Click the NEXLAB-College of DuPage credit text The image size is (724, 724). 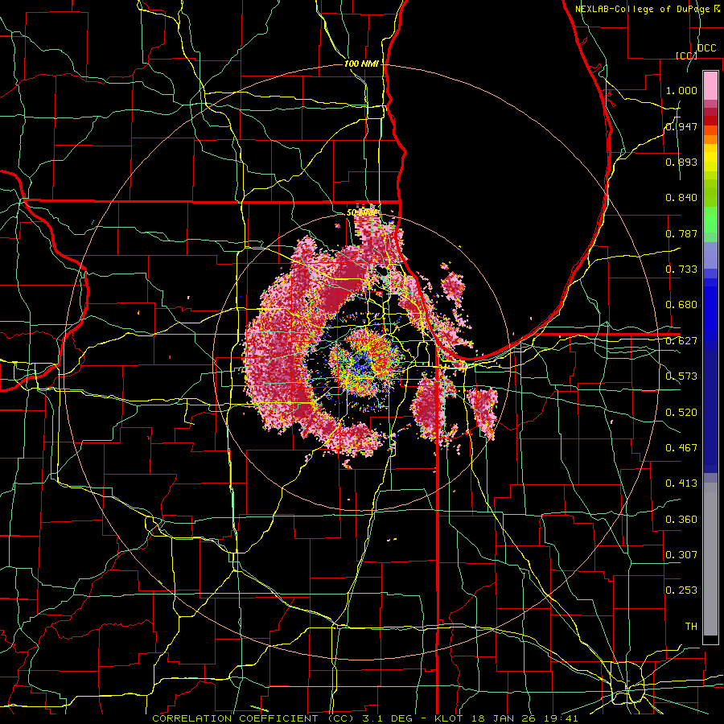coord(643,9)
